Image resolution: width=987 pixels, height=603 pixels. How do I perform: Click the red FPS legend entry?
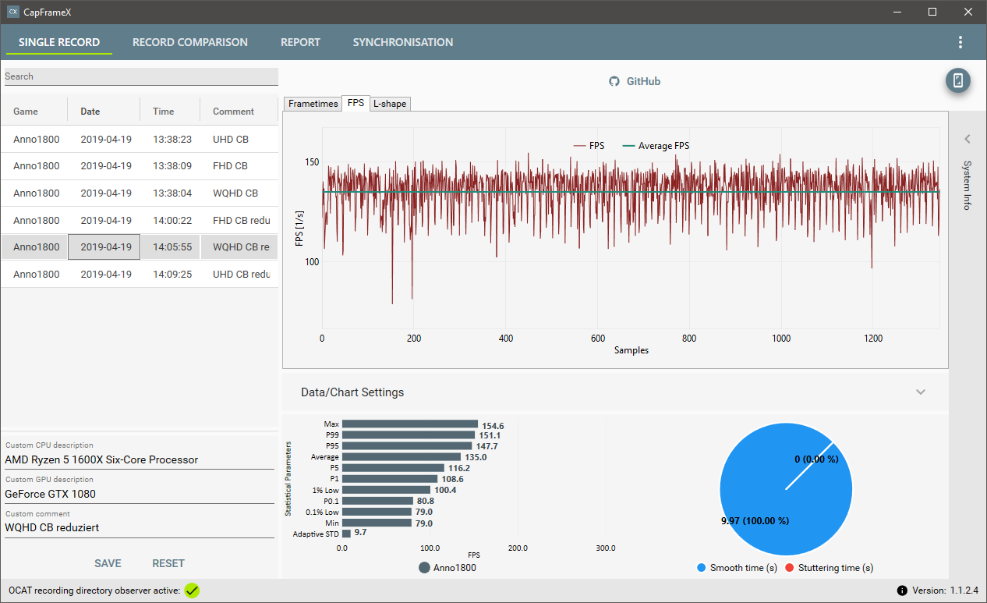pyautogui.click(x=589, y=146)
